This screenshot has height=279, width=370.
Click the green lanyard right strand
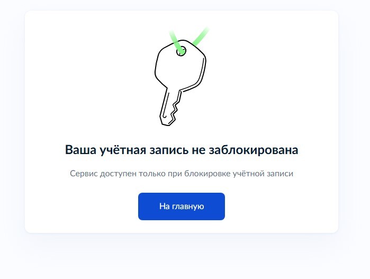[201, 36]
